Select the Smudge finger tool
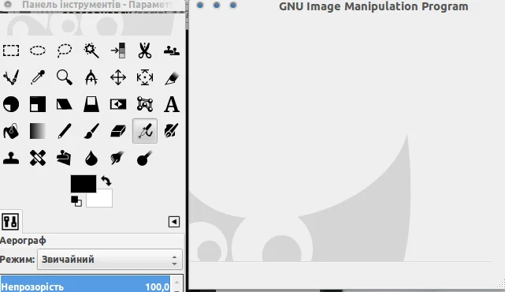This screenshot has height=292, width=505. coord(117,158)
